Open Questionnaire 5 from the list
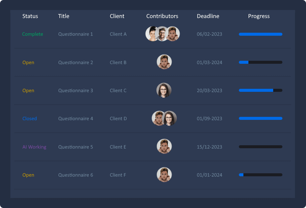306x208 pixels. click(x=76, y=147)
